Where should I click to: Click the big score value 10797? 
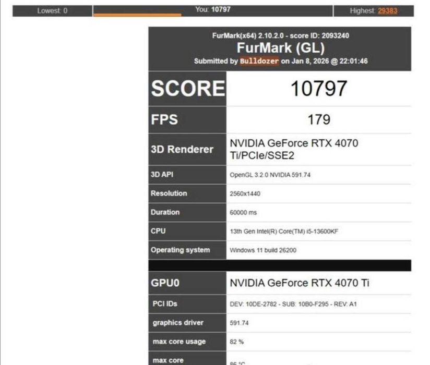319,89
